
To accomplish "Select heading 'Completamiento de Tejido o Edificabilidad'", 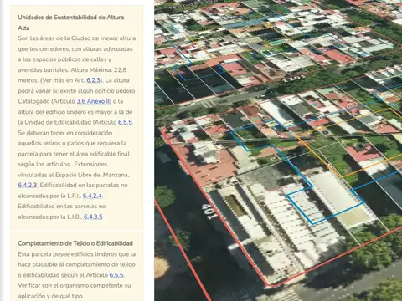I will (x=75, y=243).
